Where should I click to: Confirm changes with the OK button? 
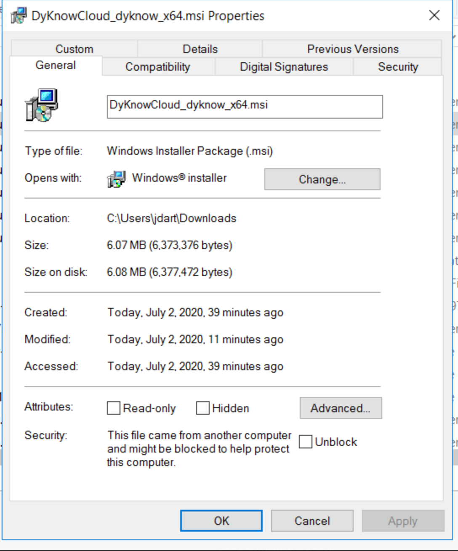[x=221, y=520]
